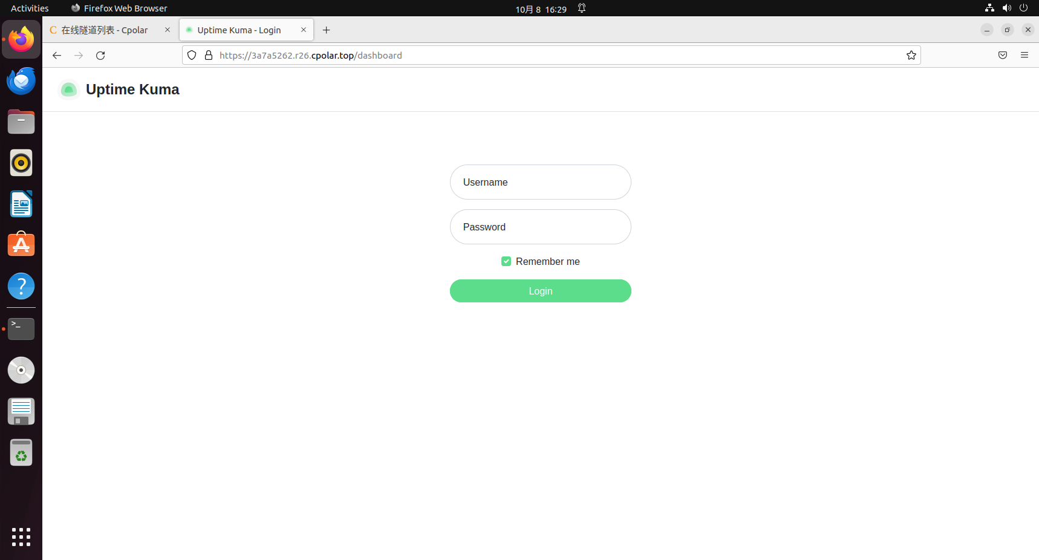The width and height of the screenshot is (1039, 560).
Task: Minimize the Firefox window
Action: click(x=987, y=30)
